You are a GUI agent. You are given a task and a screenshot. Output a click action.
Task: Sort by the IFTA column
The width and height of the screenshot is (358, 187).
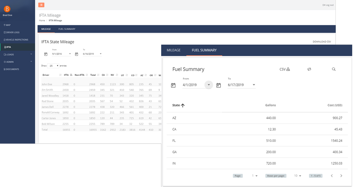tap(68, 75)
